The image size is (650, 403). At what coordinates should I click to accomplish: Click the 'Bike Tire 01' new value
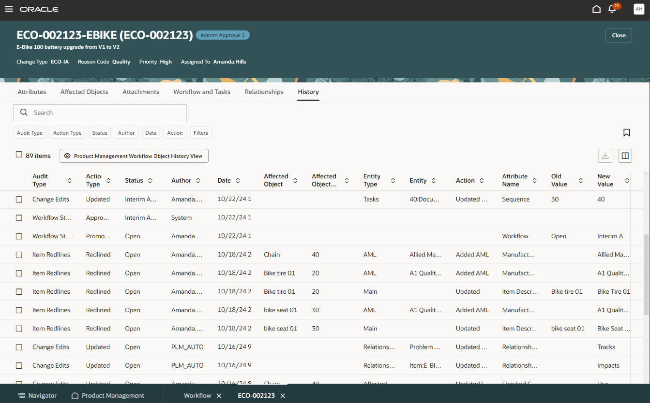point(614,291)
